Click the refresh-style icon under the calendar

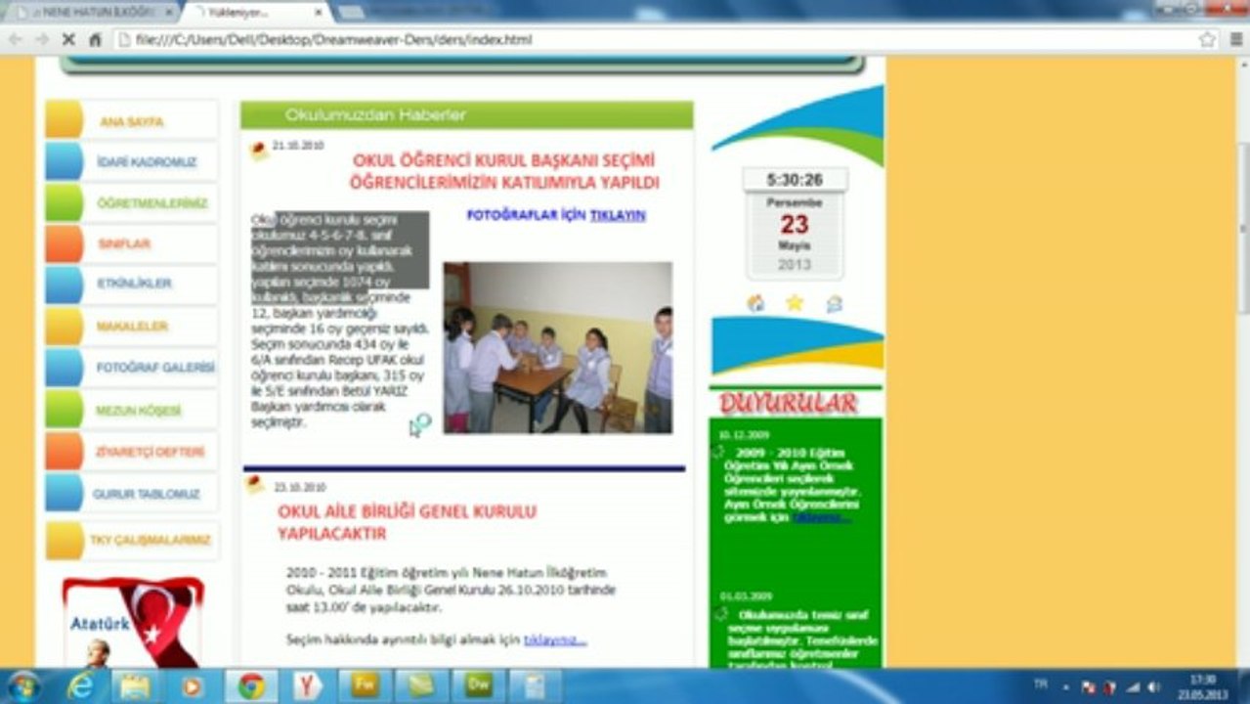834,303
